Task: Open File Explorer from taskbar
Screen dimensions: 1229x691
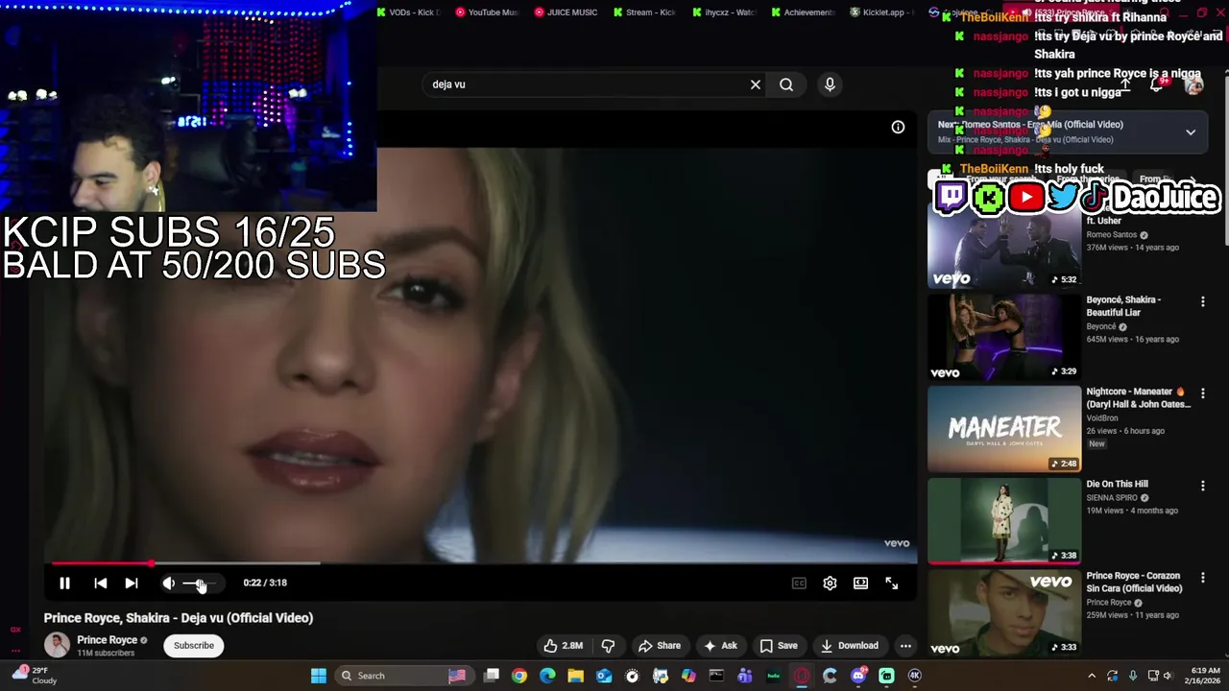Action: (x=575, y=676)
